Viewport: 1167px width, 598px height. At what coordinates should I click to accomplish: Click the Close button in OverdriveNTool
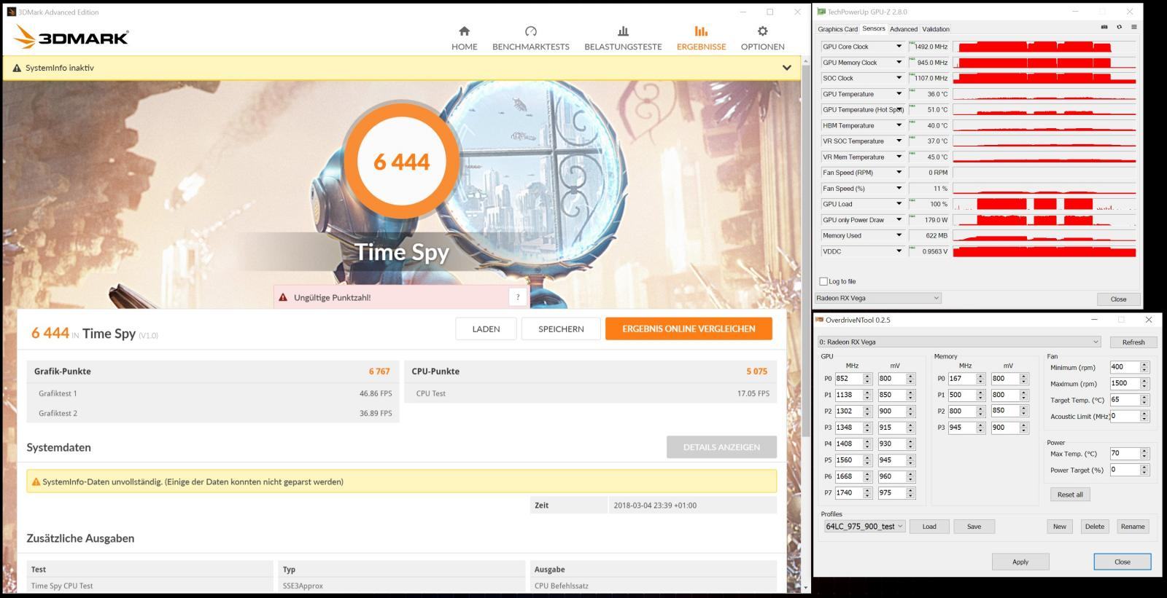coord(1123,562)
